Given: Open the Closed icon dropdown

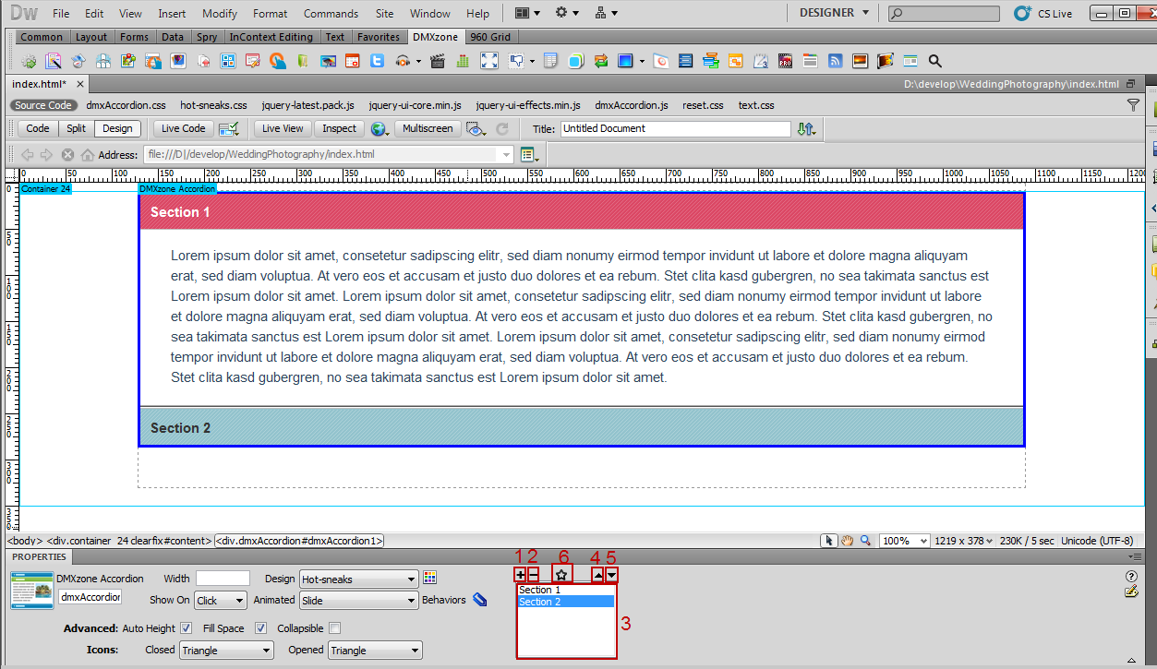Looking at the screenshot, I should [226, 651].
